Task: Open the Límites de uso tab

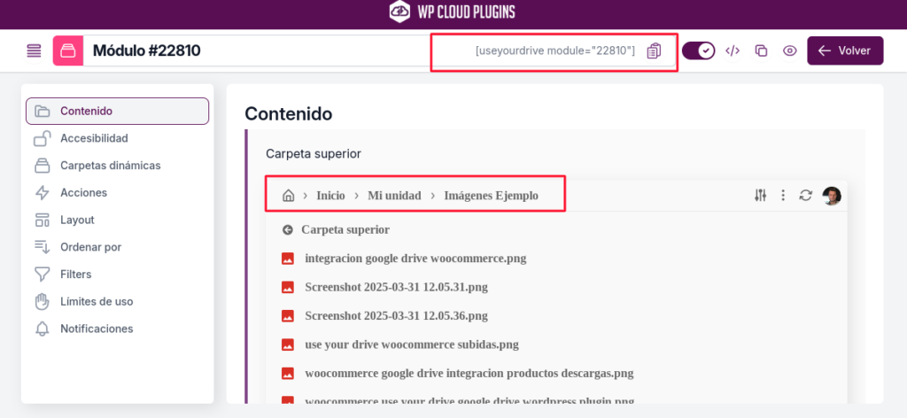Action: [x=118, y=301]
